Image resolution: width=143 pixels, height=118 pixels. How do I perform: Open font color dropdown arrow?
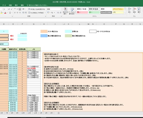click(7, 13)
